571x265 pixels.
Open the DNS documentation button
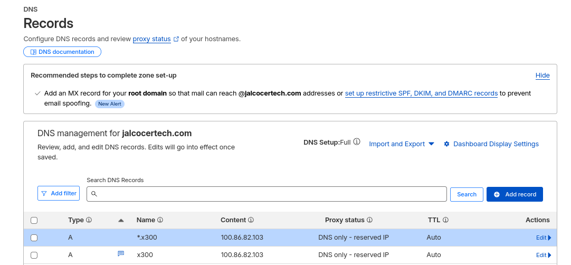[62, 52]
